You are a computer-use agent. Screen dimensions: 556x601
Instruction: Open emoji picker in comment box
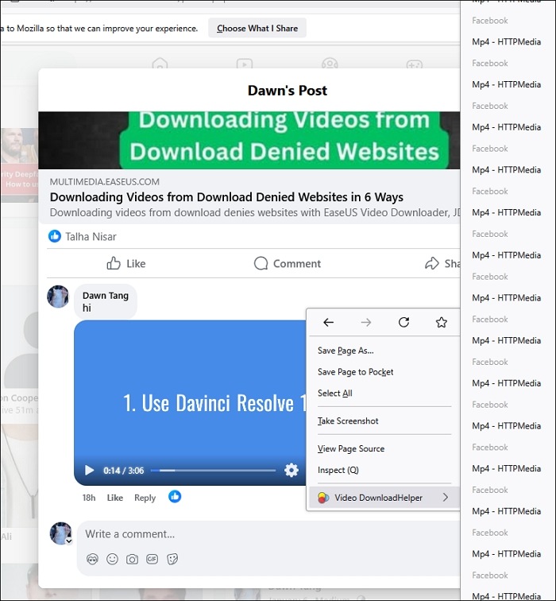pos(112,559)
